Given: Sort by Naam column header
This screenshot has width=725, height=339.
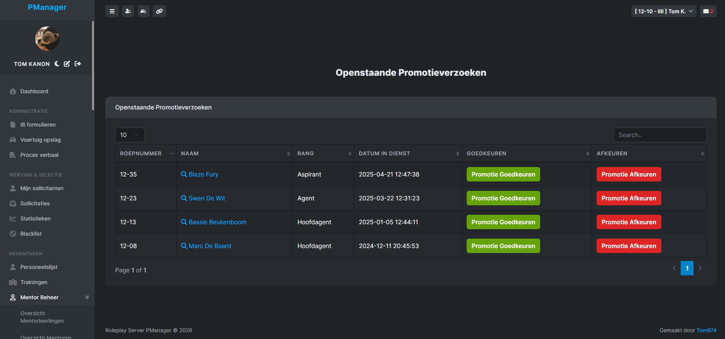Looking at the screenshot, I should pos(234,153).
